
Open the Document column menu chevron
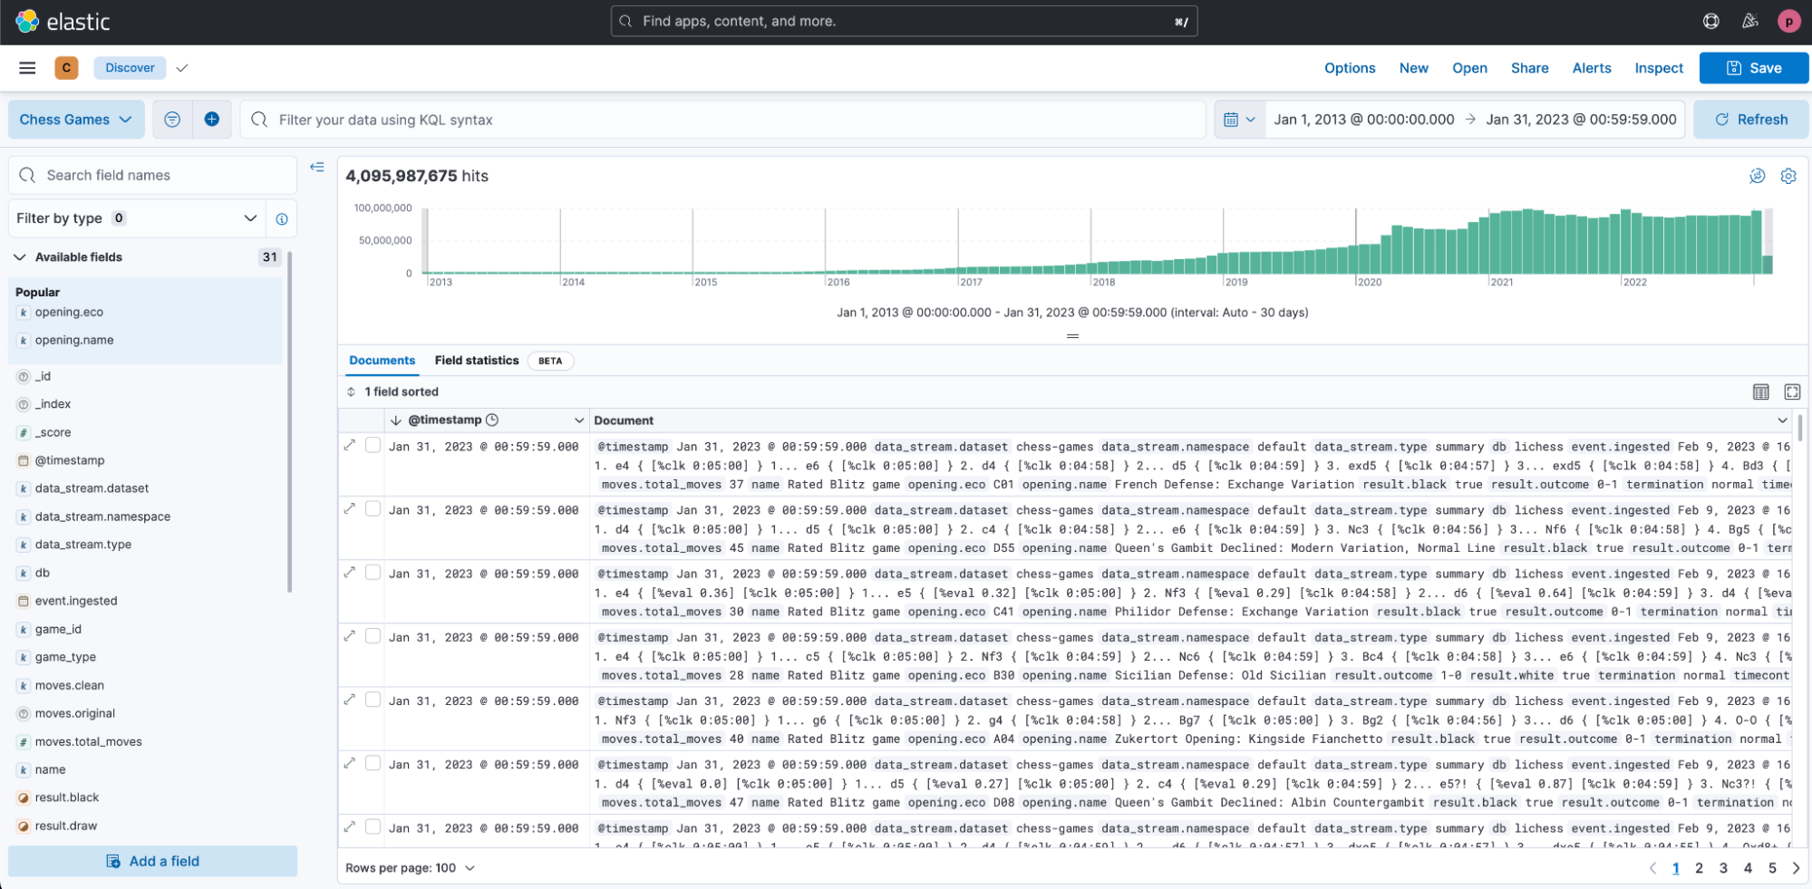pyautogui.click(x=1782, y=420)
